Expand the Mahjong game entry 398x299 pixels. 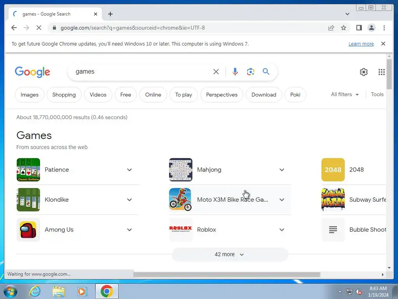[282, 170]
